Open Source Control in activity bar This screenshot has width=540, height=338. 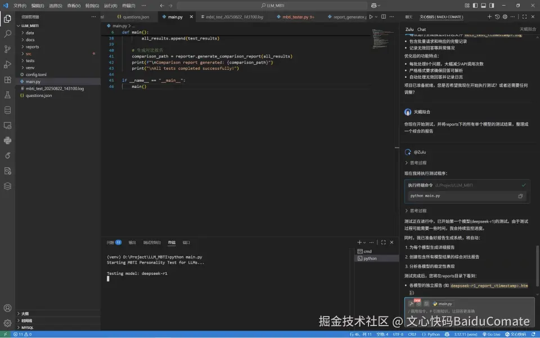[x=7, y=49]
